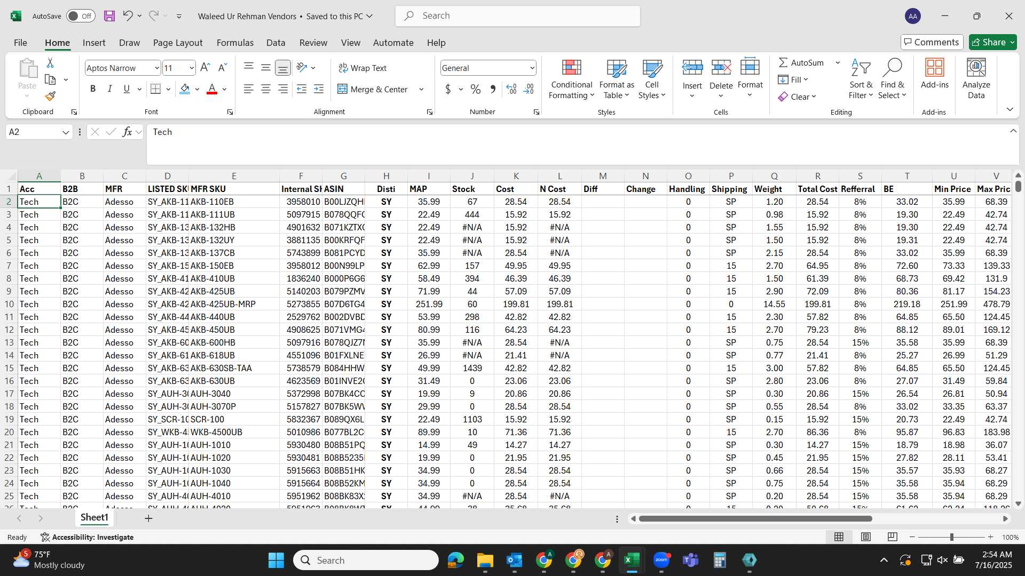Viewport: 1025px width, 576px height.
Task: Open the Name Box dropdown
Action: tap(66, 132)
